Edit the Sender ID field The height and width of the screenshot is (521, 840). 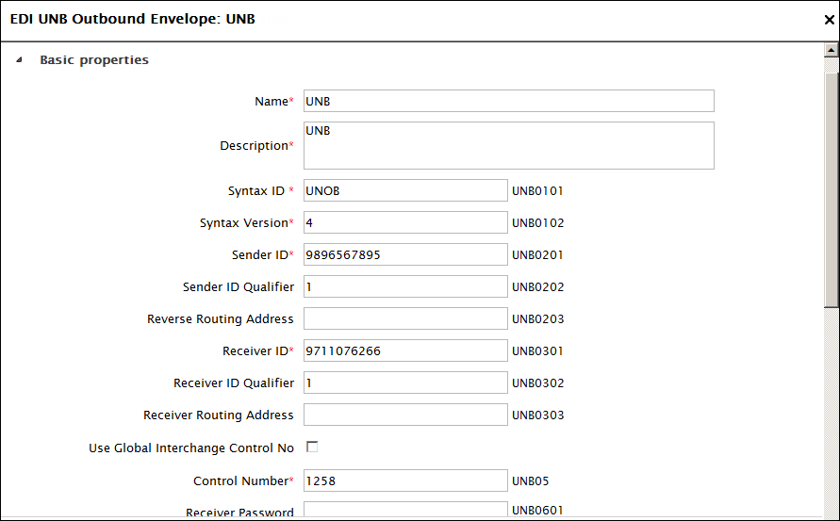tap(405, 255)
